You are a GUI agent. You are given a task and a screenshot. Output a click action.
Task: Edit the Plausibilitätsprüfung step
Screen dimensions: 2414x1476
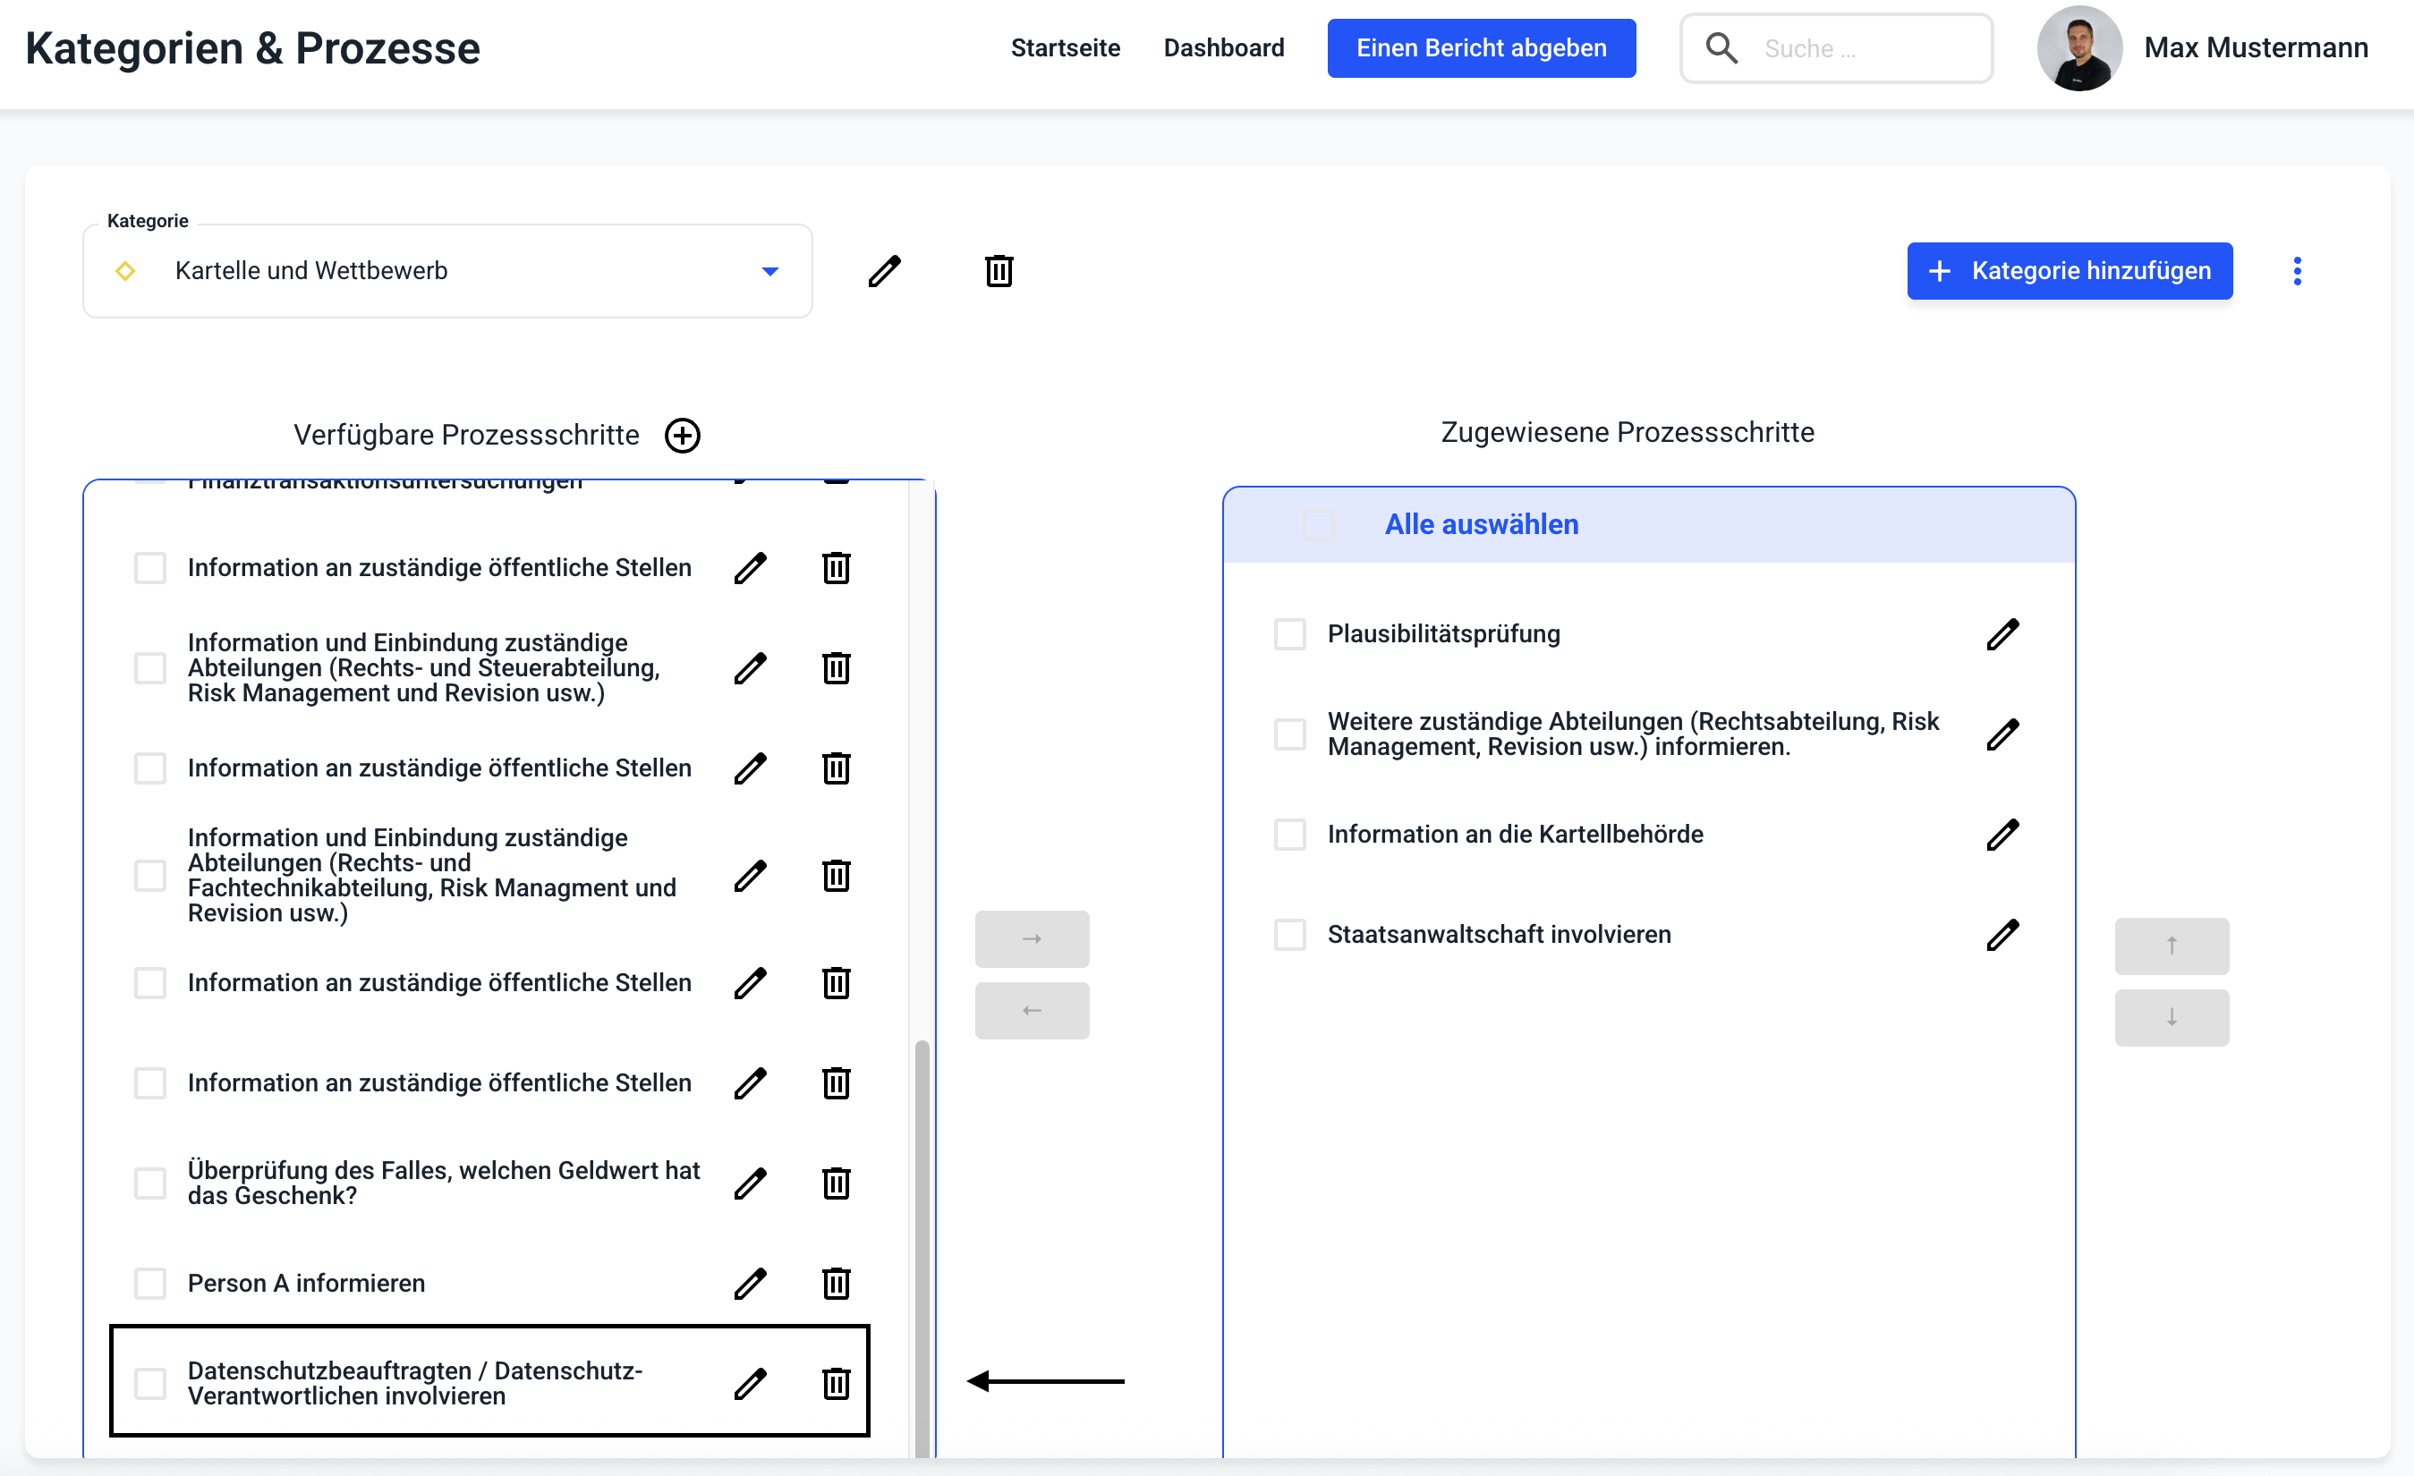click(x=2002, y=634)
